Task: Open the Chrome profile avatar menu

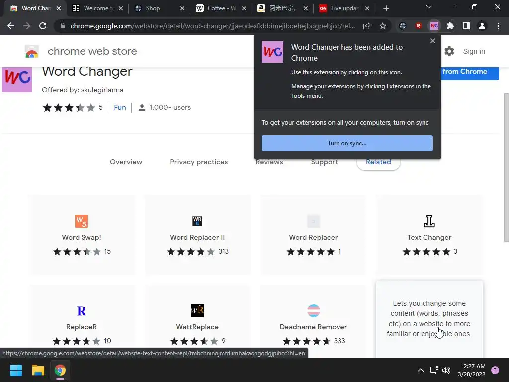Action: tap(482, 26)
